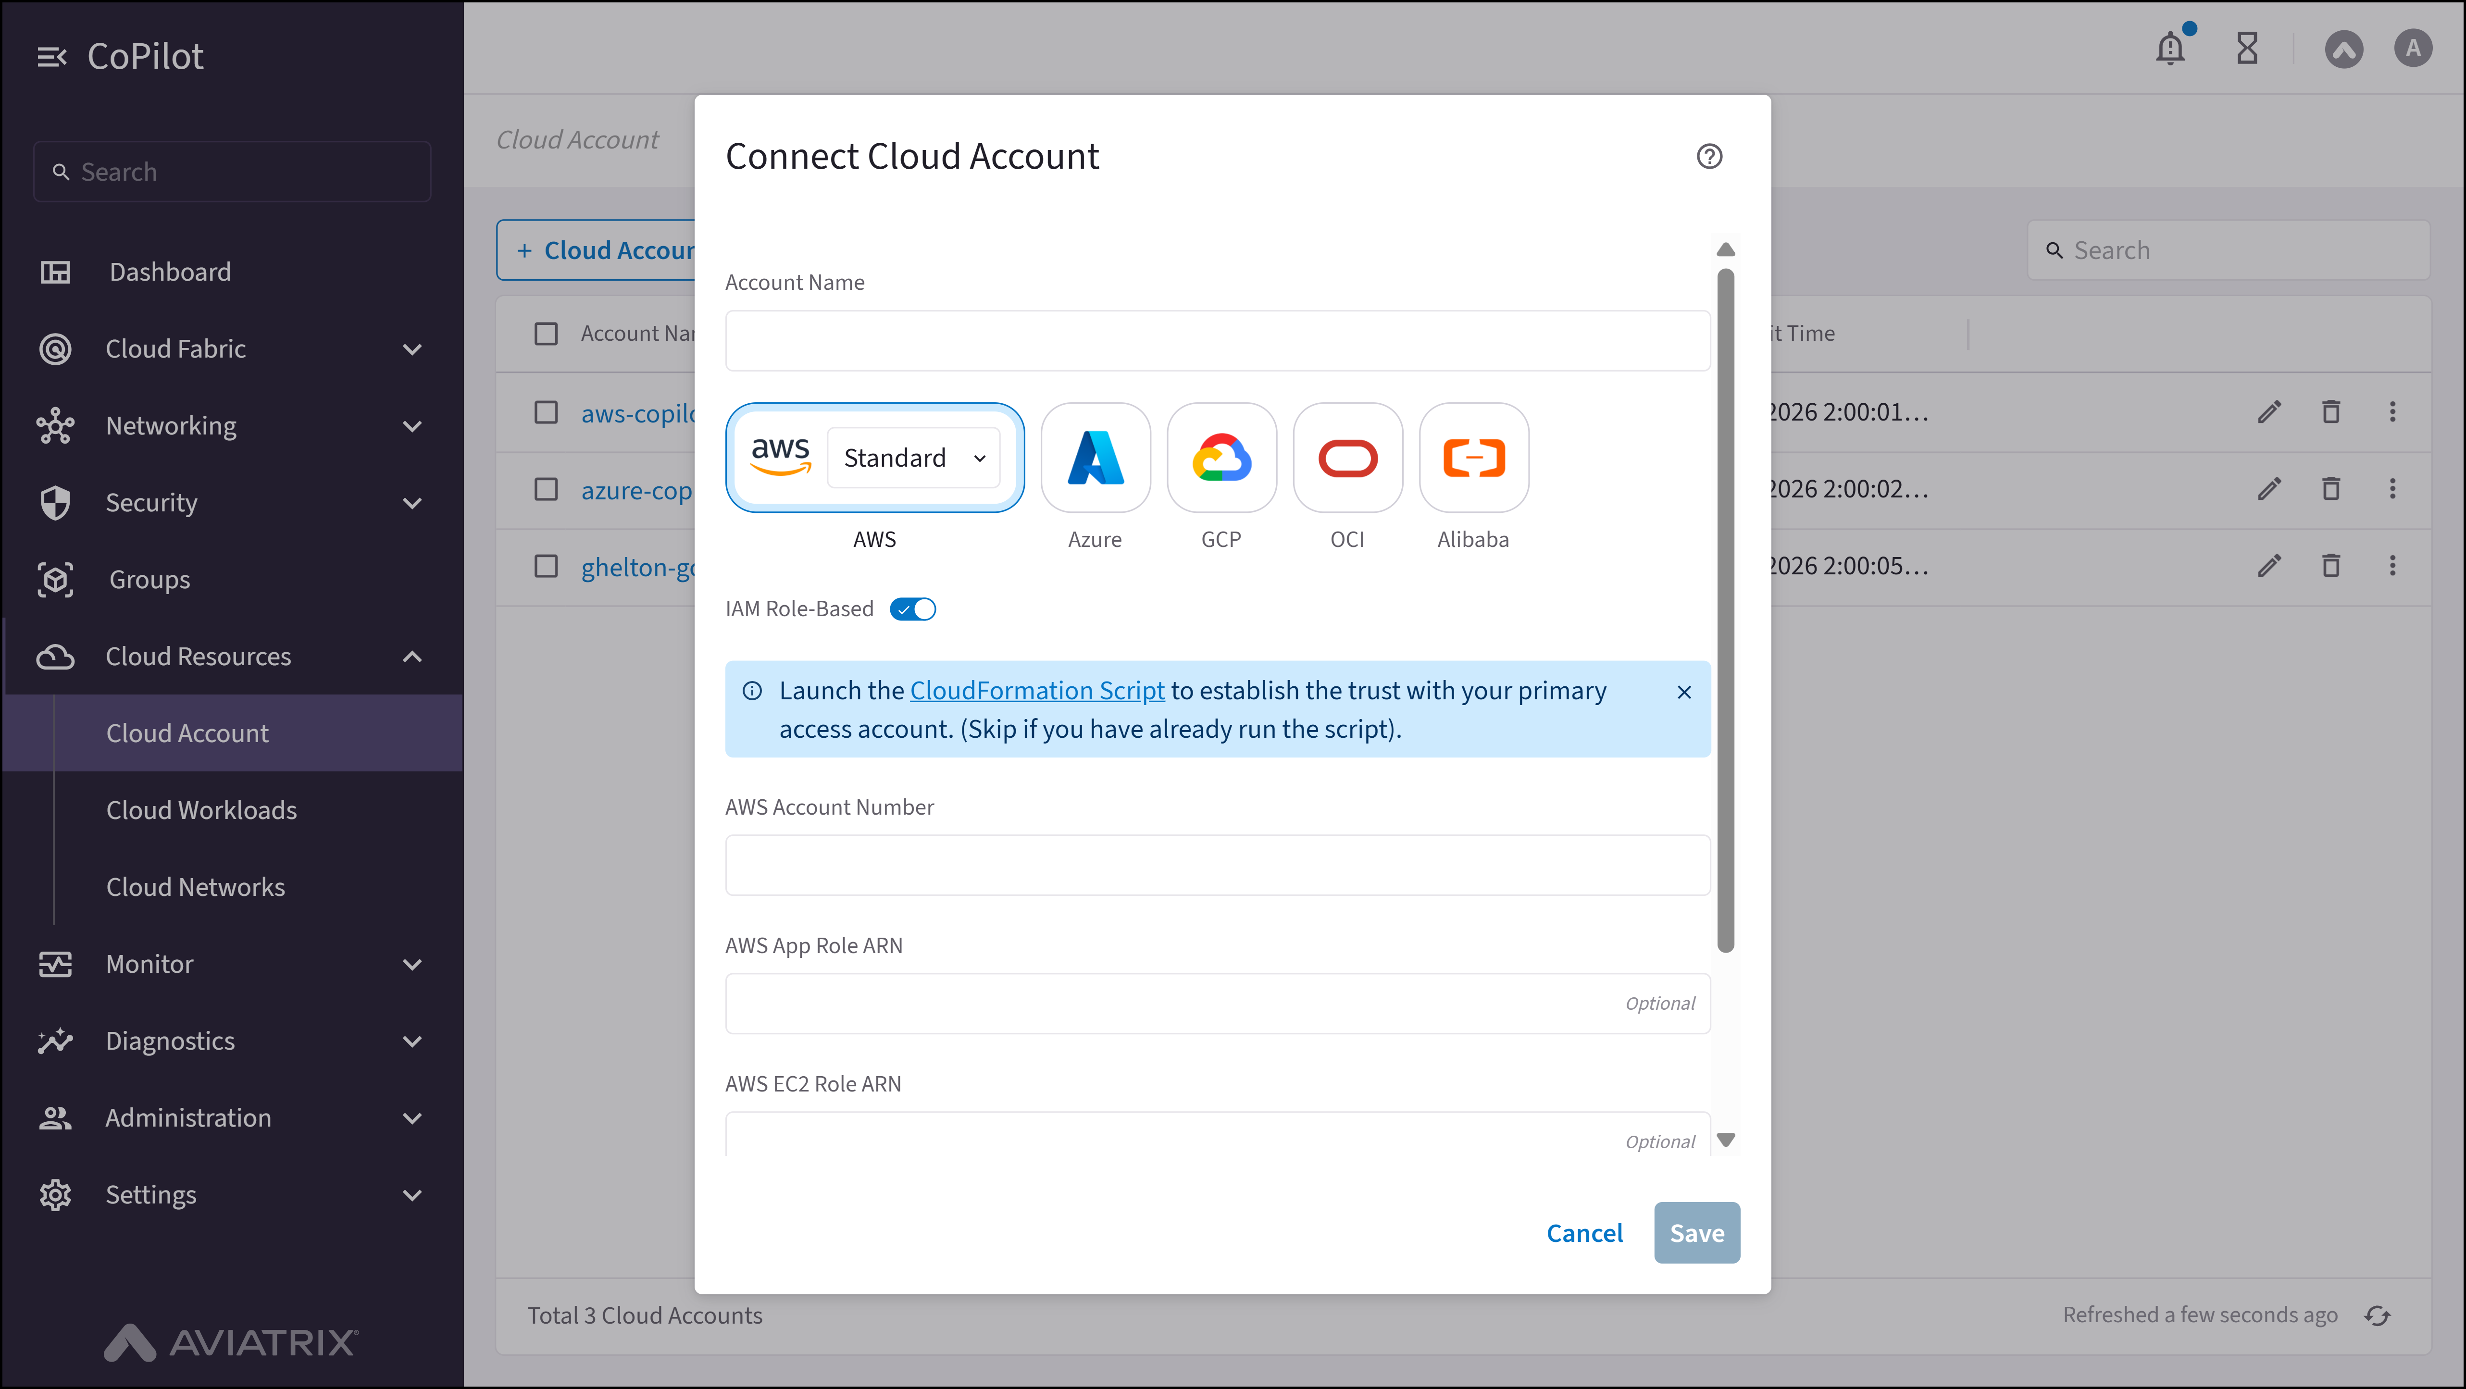
Task: Select all accounts via the header checkbox
Action: click(546, 333)
